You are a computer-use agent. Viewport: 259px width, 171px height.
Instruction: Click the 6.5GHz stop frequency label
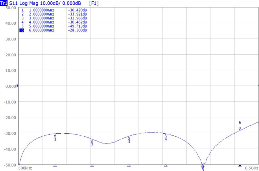tap(251, 168)
